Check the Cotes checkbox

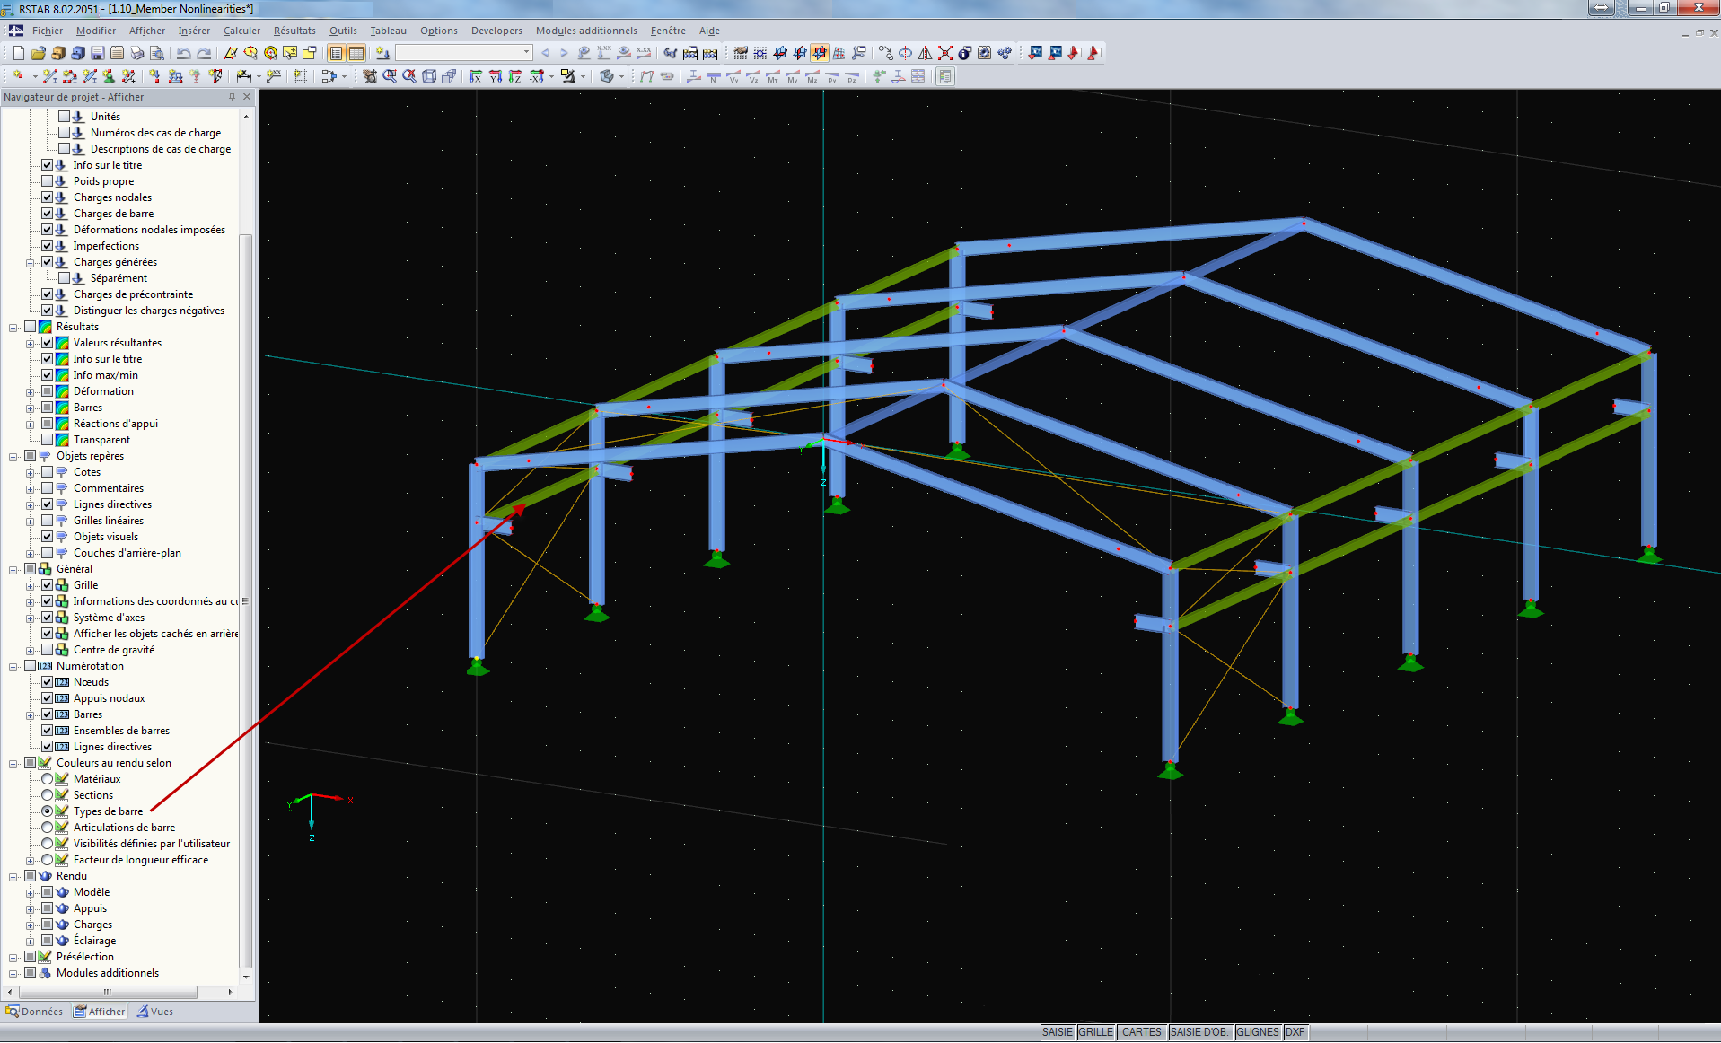[x=48, y=472]
